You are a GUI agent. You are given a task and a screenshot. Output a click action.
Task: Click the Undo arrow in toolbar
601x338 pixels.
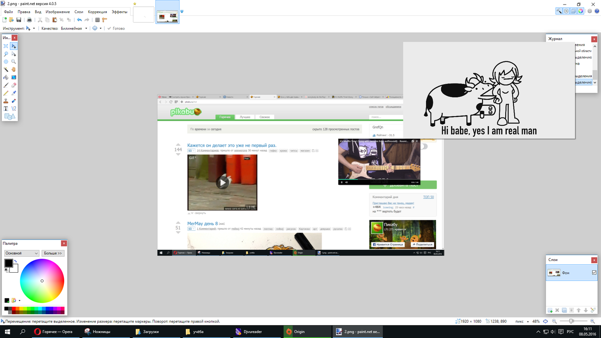[x=79, y=20]
